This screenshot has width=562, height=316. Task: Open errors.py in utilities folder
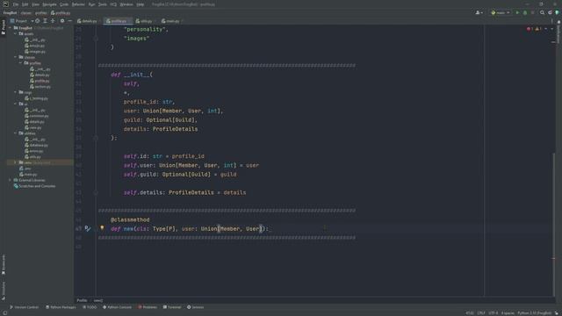34,151
